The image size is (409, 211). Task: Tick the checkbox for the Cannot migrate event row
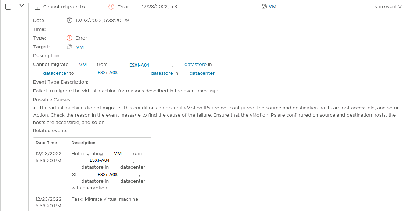click(8, 6)
